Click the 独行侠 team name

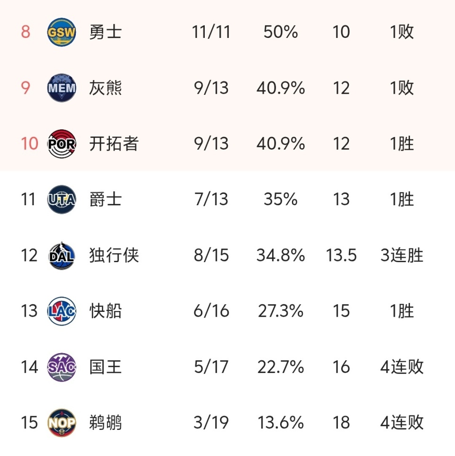(114, 255)
